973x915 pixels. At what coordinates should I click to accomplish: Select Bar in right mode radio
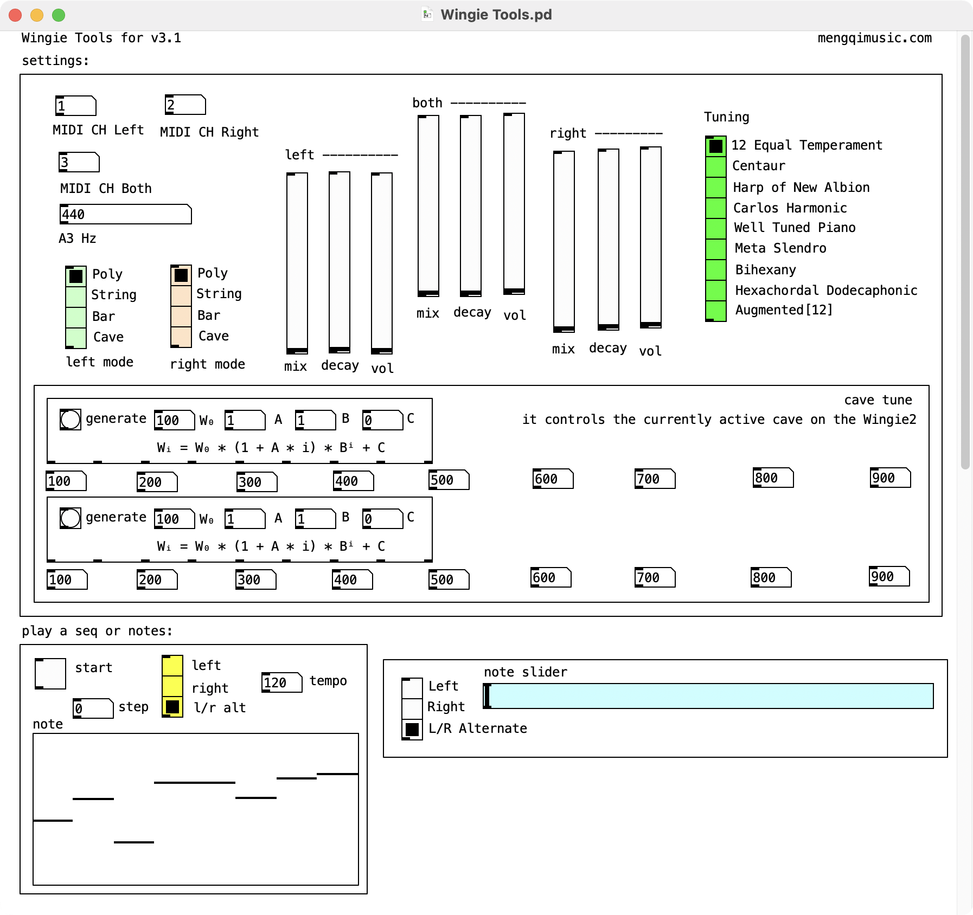click(181, 317)
